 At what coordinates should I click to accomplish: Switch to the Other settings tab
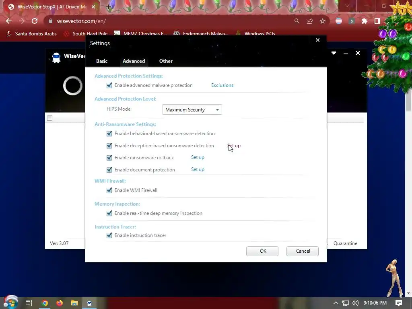166,61
